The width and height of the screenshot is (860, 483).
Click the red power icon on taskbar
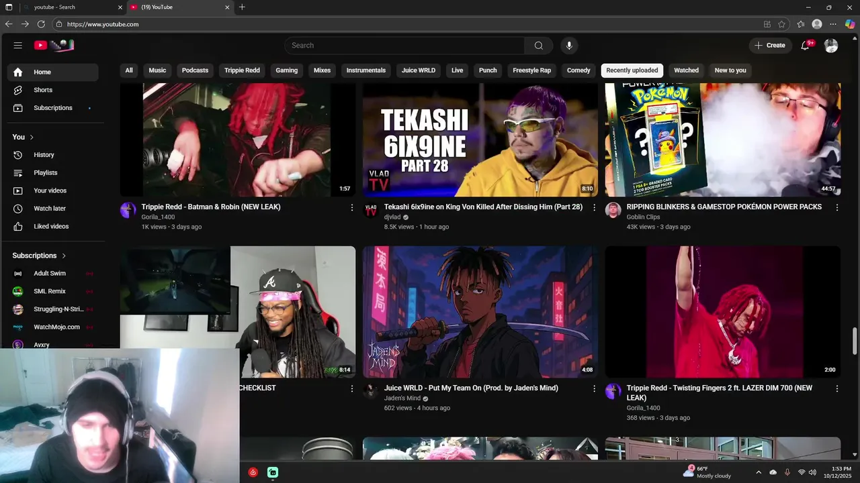(253, 472)
